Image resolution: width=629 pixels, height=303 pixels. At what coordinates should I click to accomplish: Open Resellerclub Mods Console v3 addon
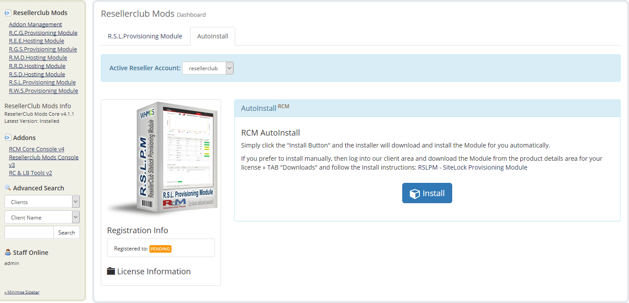pyautogui.click(x=43, y=161)
